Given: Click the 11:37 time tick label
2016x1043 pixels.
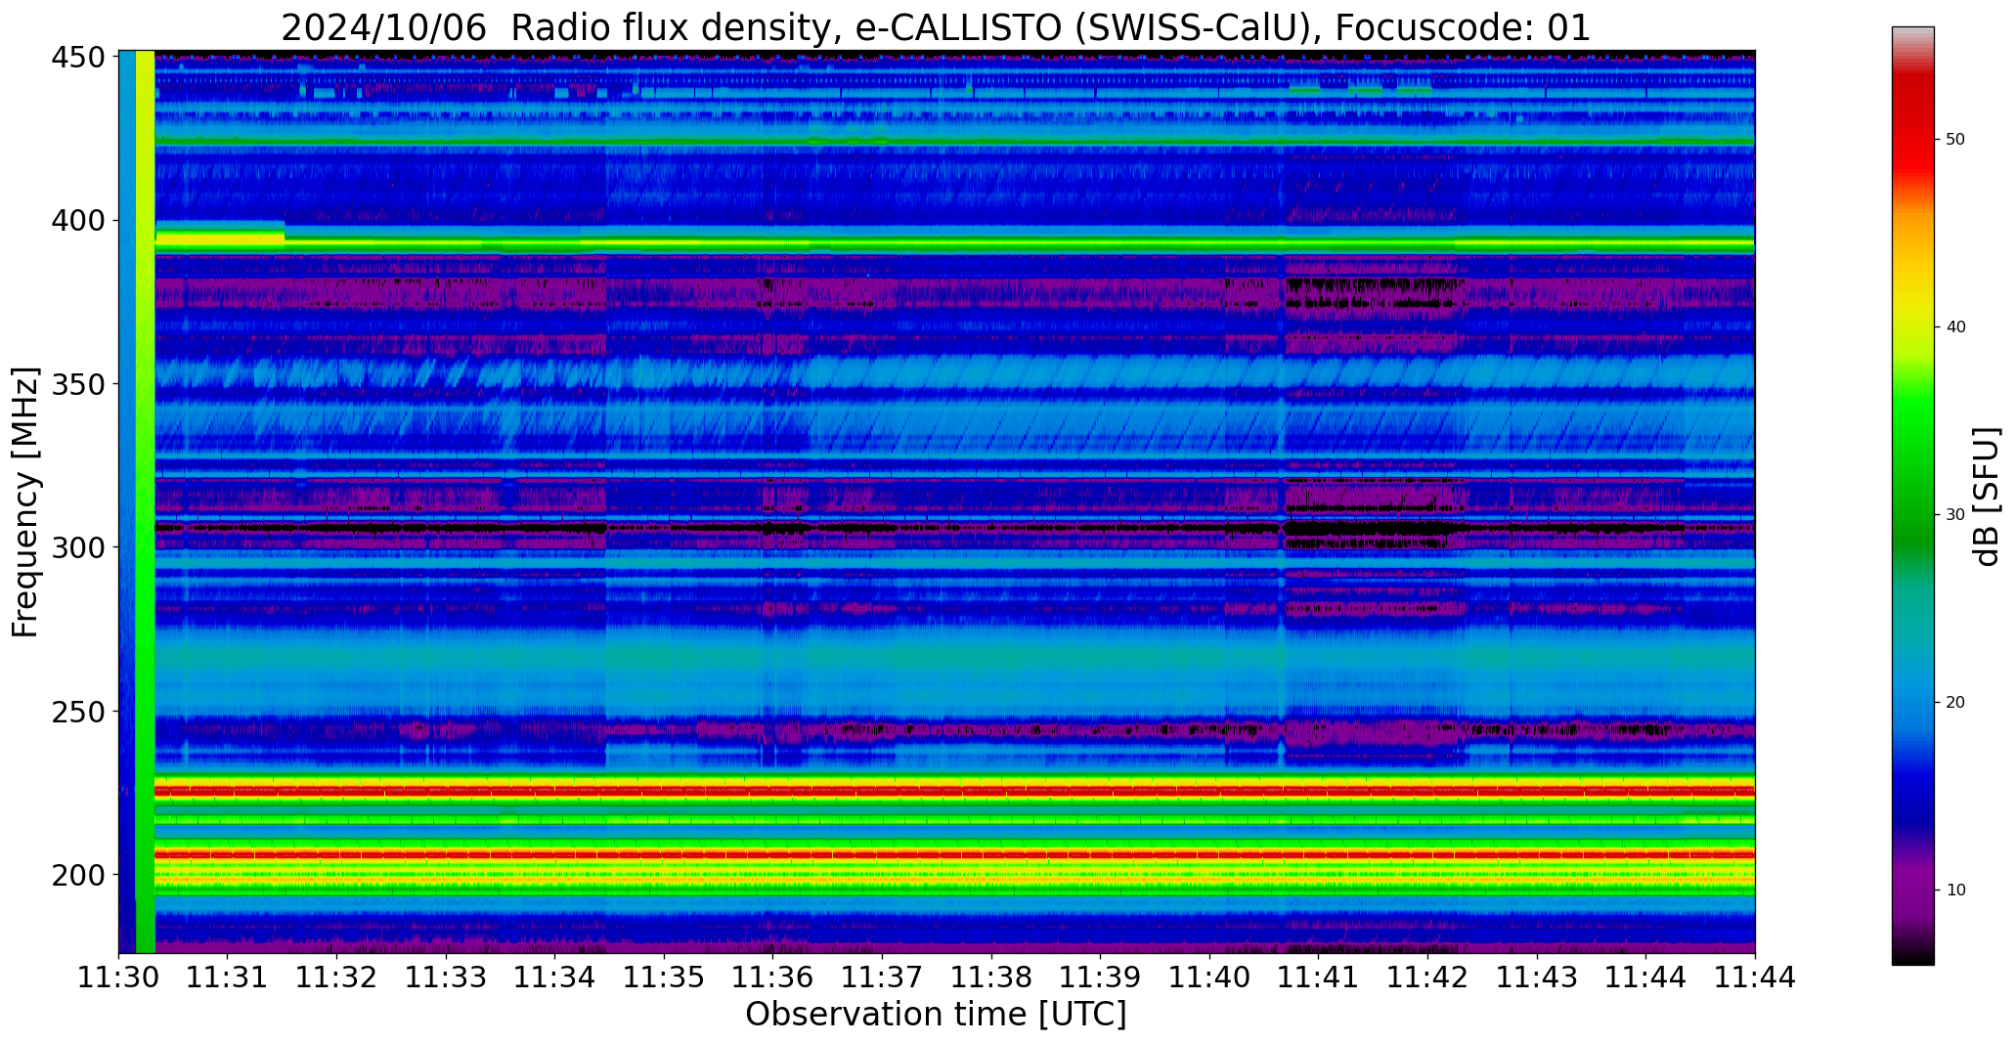Looking at the screenshot, I should coord(883,977).
